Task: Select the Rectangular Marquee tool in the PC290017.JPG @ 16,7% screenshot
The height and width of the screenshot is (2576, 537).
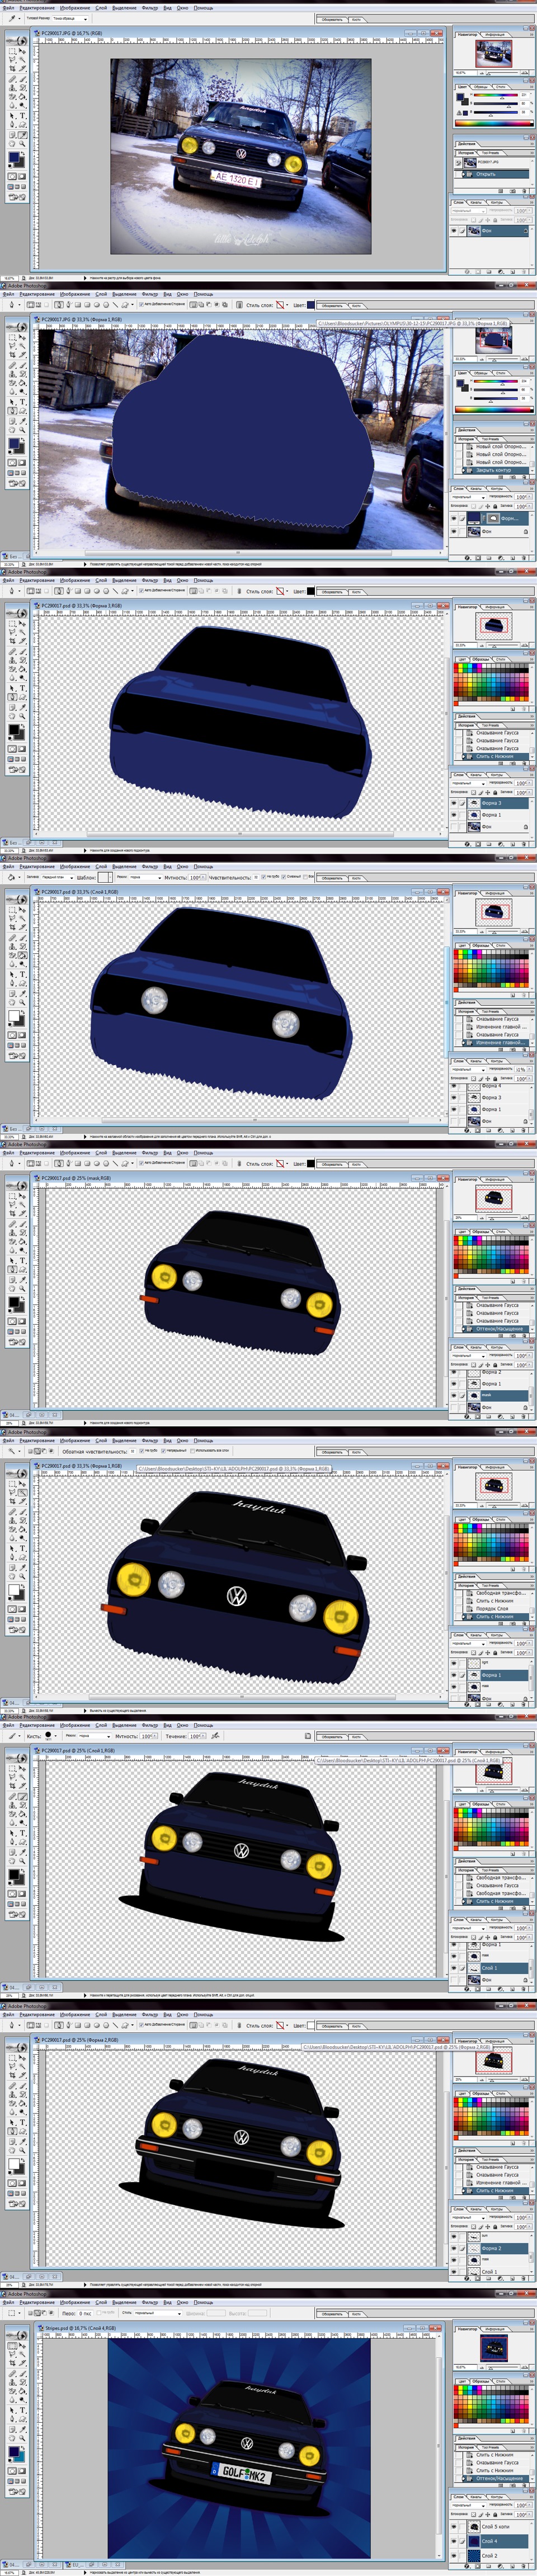Action: click(x=12, y=51)
